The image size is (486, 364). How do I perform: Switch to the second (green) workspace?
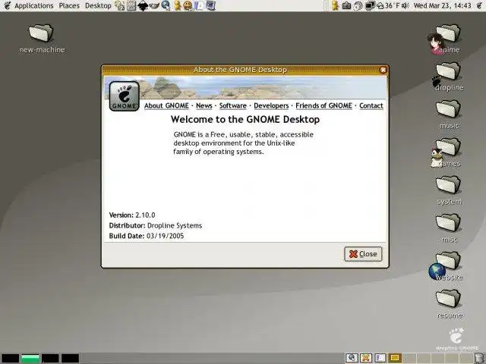click(30, 359)
